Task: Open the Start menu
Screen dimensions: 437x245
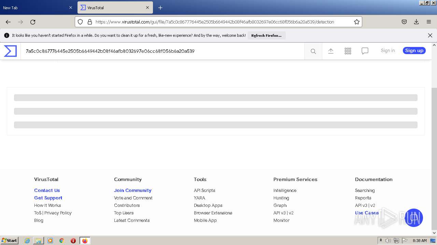Action: click(x=10, y=241)
